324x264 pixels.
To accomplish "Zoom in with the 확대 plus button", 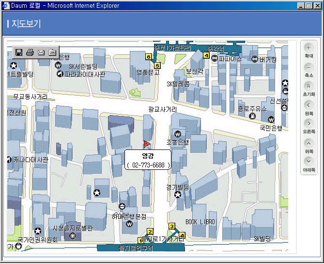I will point(309,48).
